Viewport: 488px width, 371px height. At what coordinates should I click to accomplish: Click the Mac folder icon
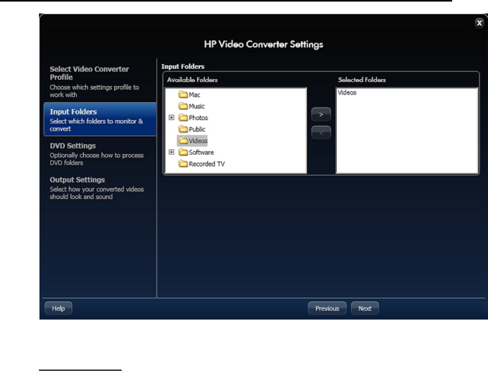pos(183,94)
